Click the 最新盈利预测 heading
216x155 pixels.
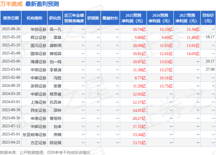point(42,4)
